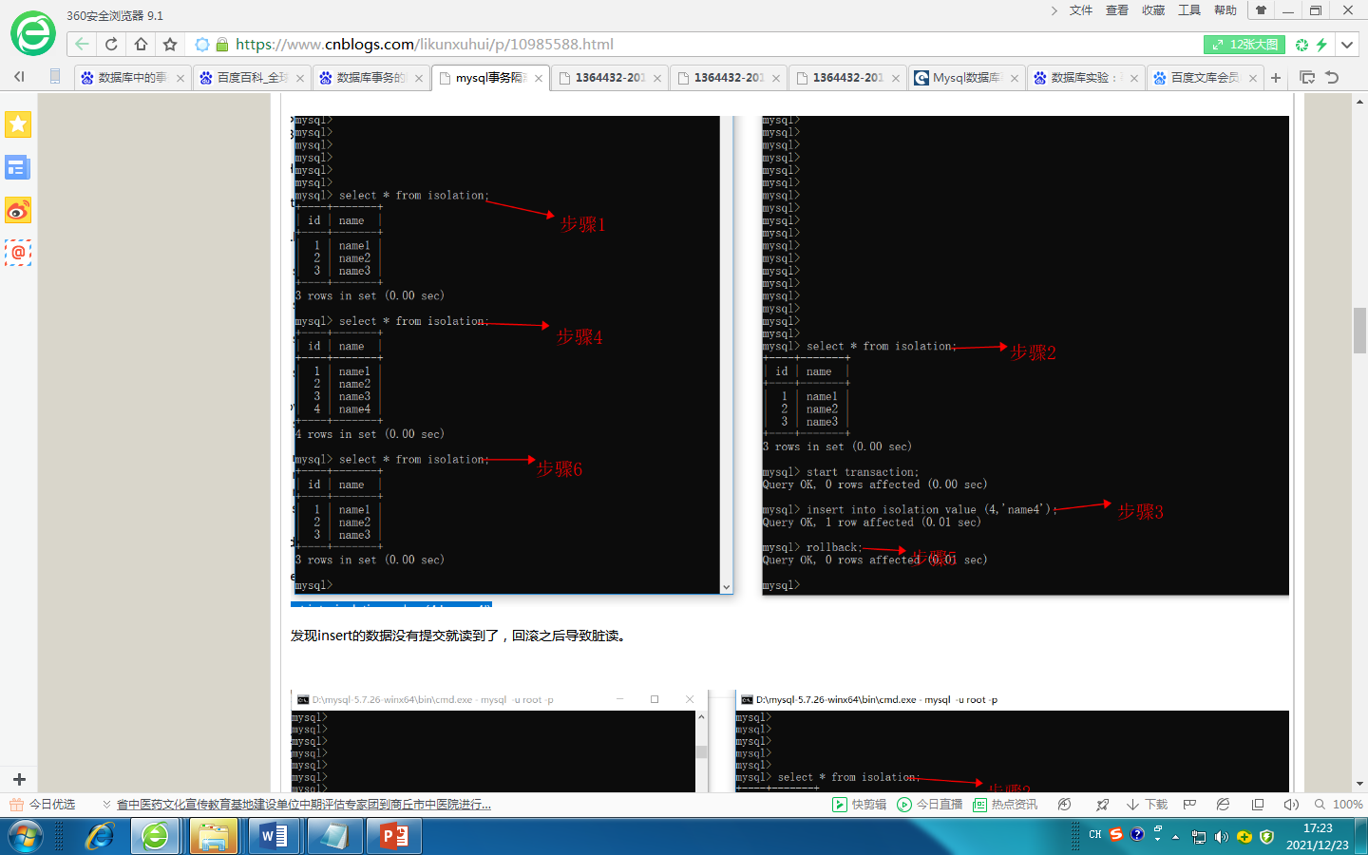Click the cnblogs URL address field
The image size is (1368, 855).
tap(425, 45)
